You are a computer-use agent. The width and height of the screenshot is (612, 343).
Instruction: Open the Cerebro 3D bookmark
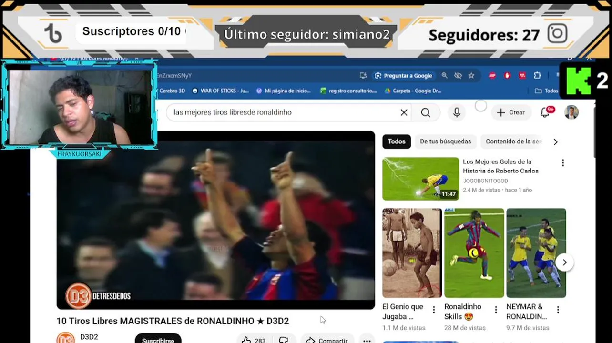pyautogui.click(x=171, y=91)
